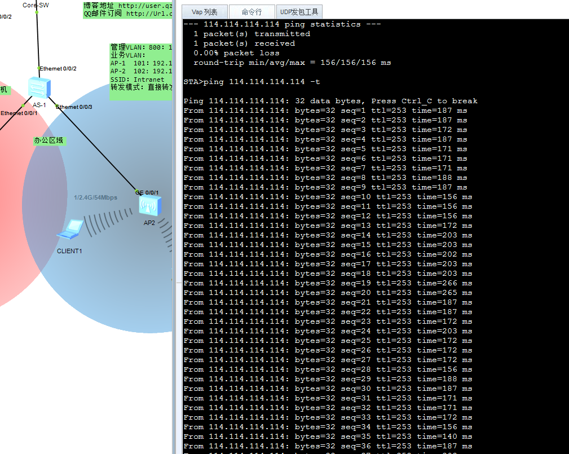This screenshot has width=569, height=454.
Task: Click the Ethernet 0/0/3 port indicator
Action: [x=58, y=107]
